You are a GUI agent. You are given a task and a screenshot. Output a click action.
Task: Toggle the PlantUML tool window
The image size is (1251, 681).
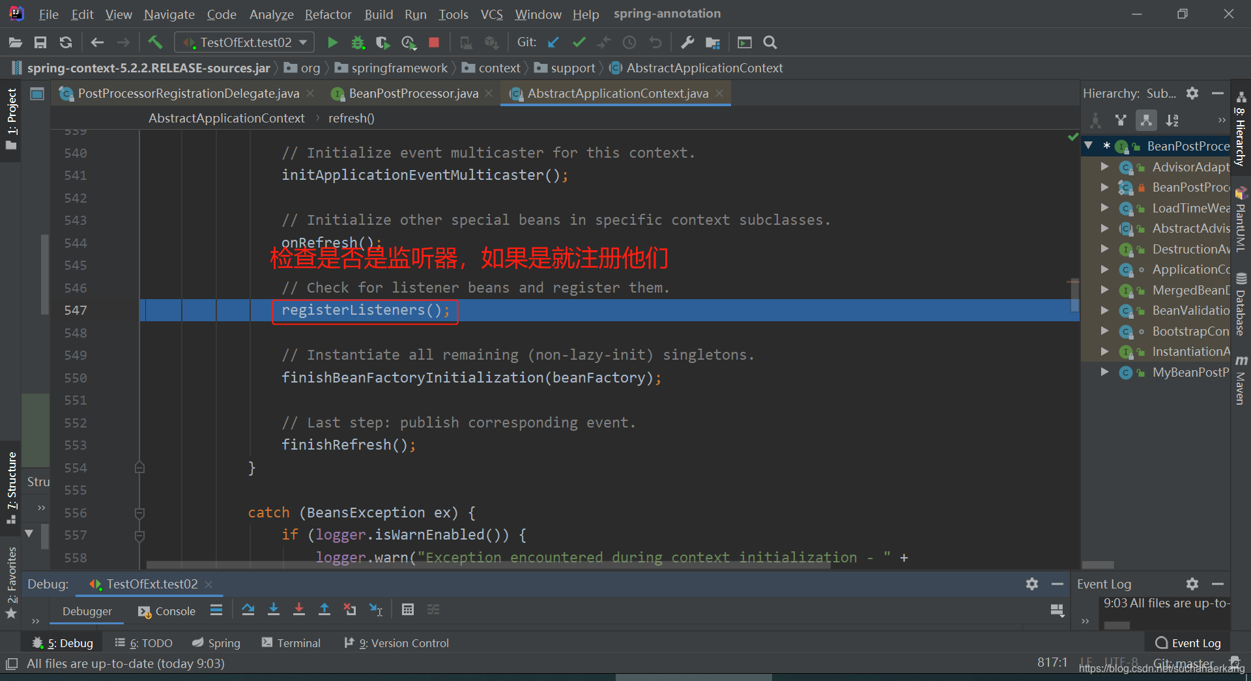[x=1241, y=220]
